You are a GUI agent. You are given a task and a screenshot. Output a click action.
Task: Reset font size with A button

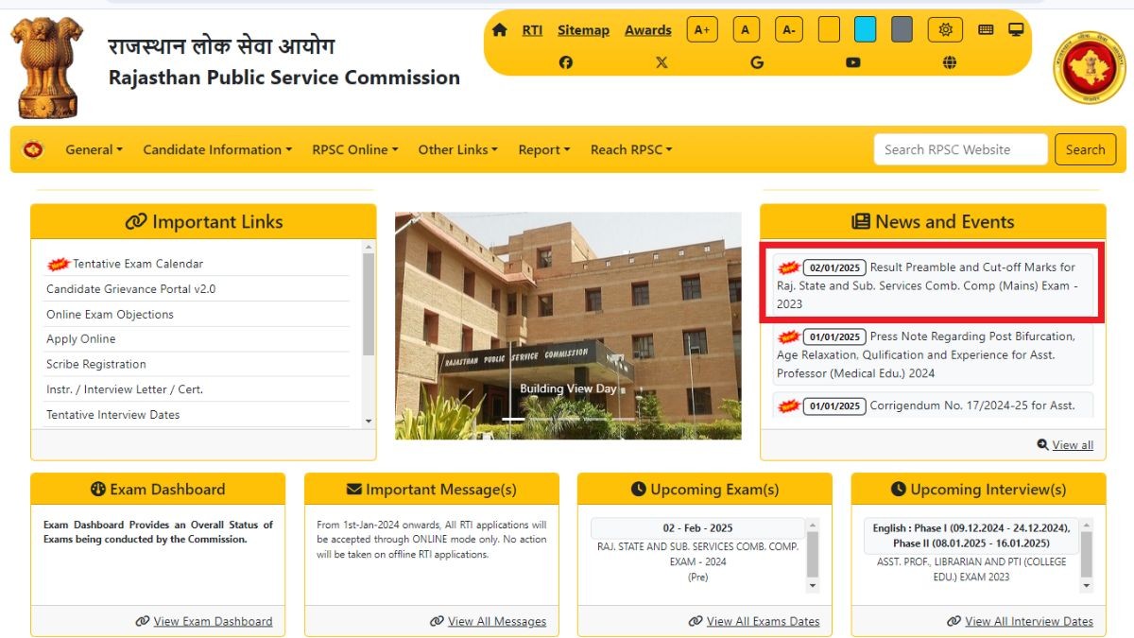click(x=745, y=30)
